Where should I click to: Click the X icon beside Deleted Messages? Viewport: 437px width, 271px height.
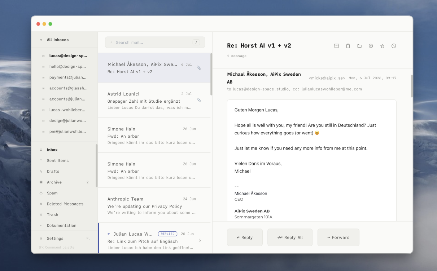click(41, 204)
